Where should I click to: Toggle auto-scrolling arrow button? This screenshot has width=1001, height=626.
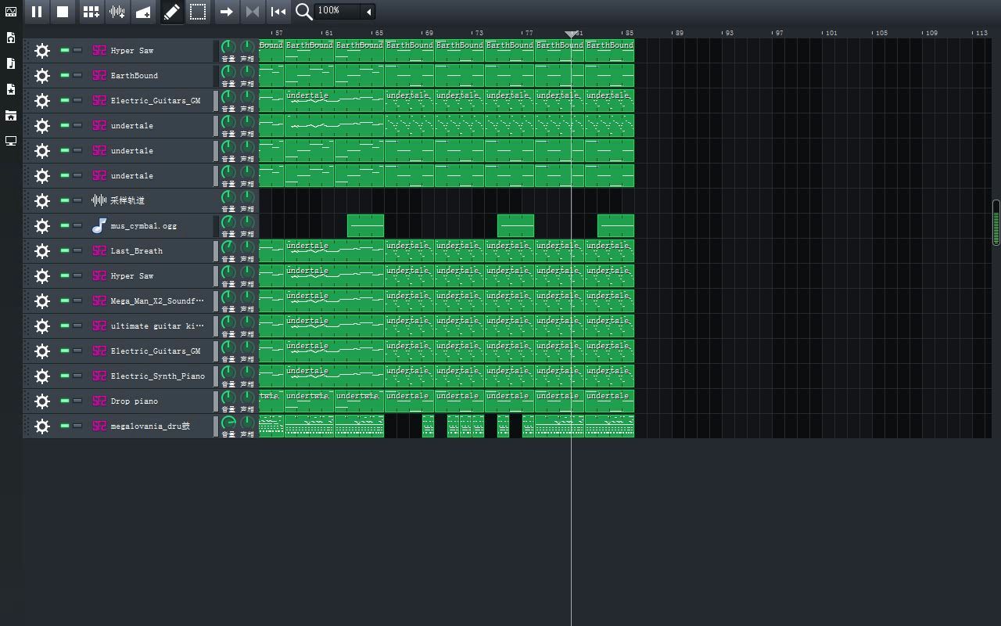pyautogui.click(x=226, y=12)
